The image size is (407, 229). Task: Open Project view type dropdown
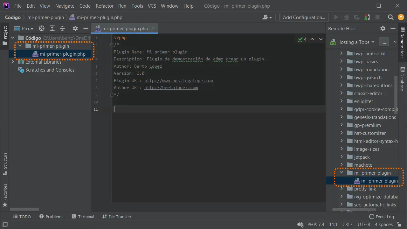click(24, 28)
